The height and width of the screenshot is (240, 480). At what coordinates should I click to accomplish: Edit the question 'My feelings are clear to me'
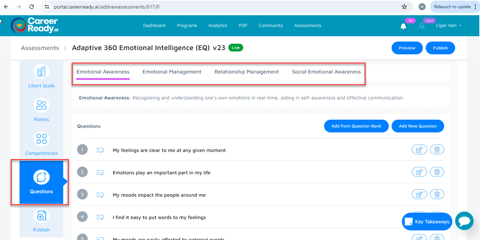[x=419, y=149]
